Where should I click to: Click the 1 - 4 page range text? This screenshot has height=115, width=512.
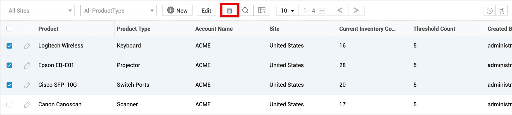309,11
